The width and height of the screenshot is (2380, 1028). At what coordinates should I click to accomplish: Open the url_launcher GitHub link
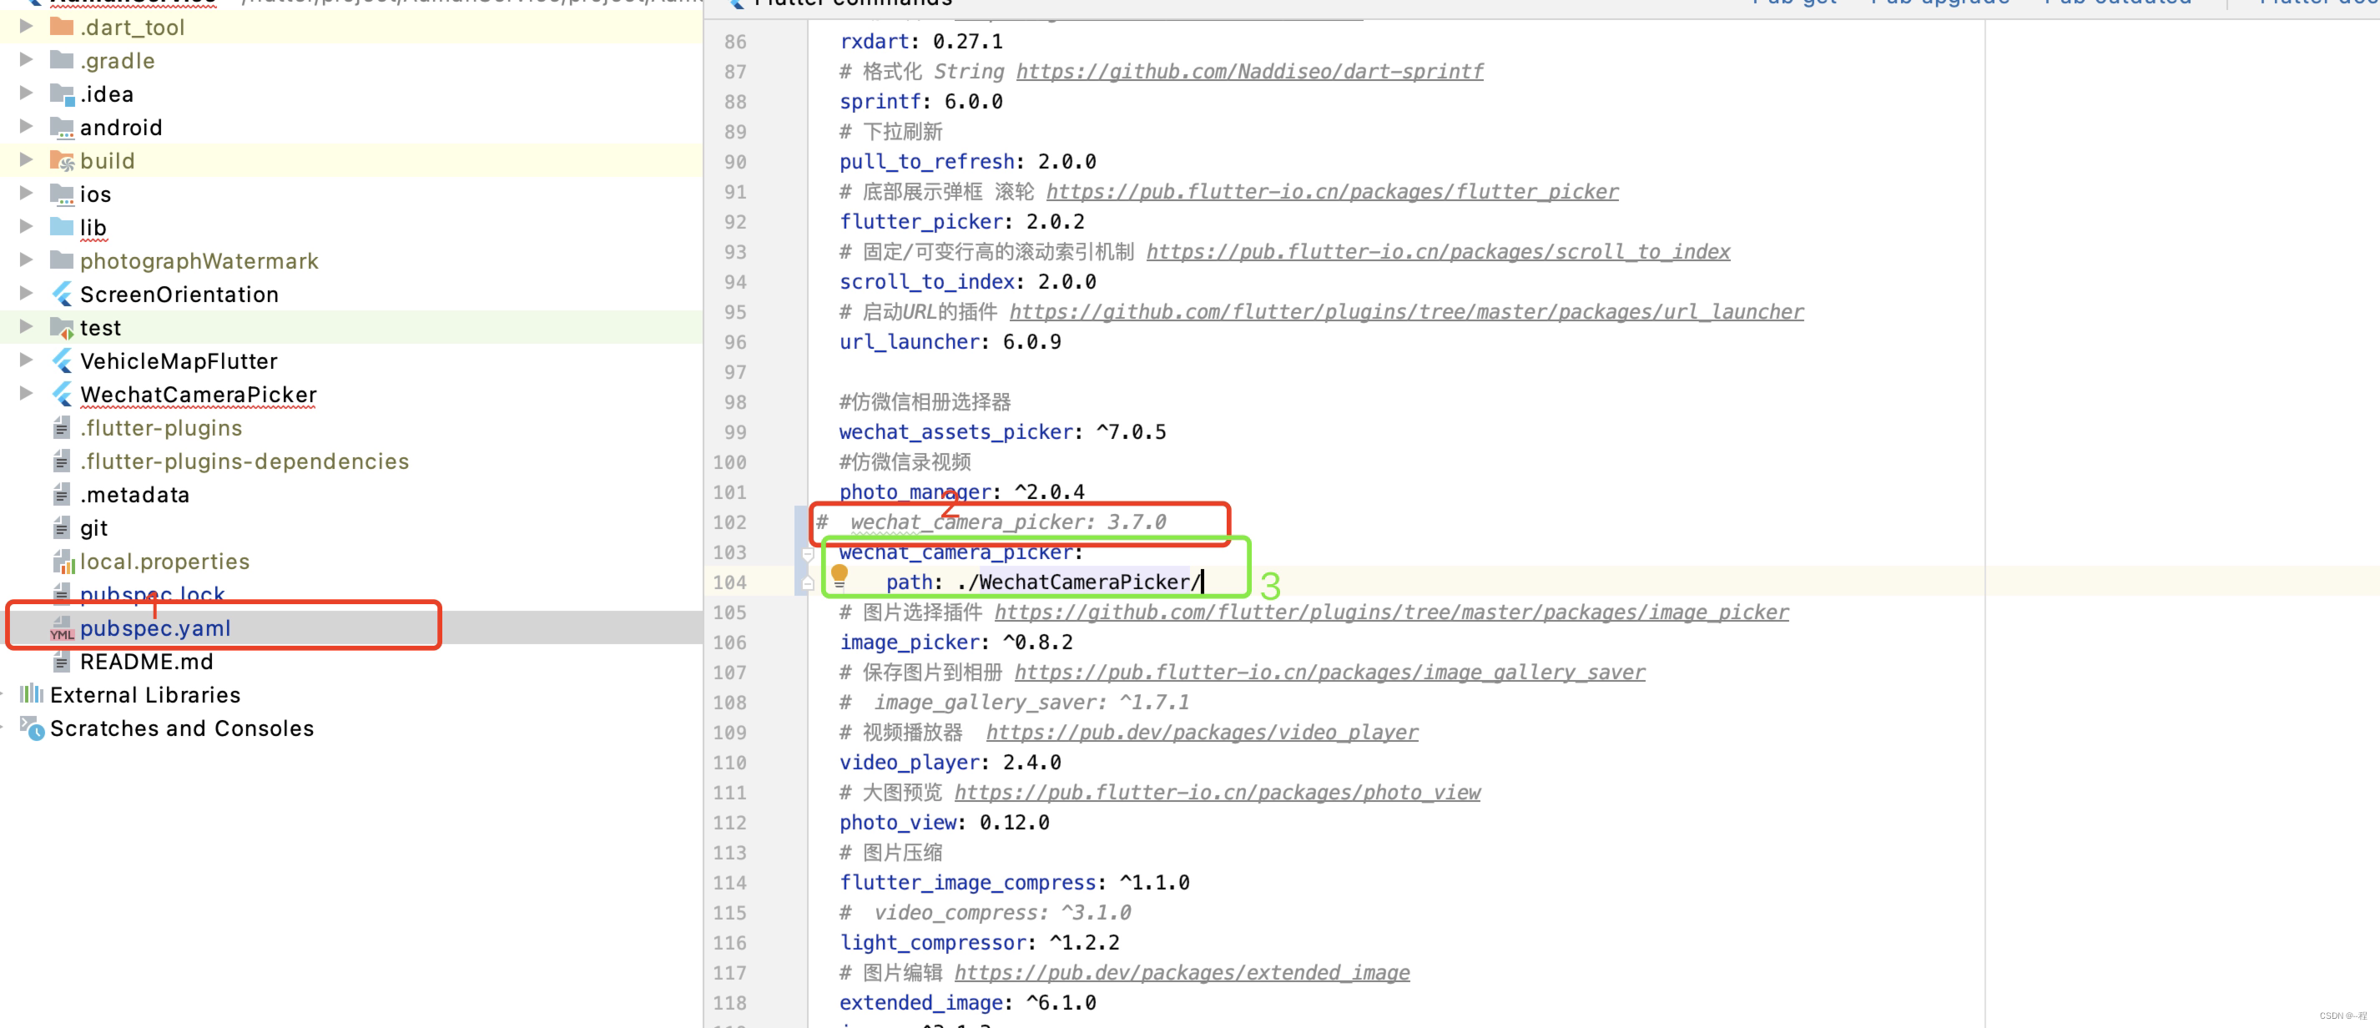[1406, 311]
